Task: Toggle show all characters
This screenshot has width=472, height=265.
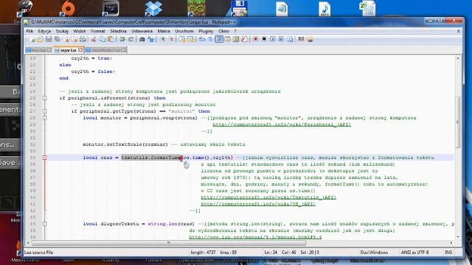Action: (210, 39)
